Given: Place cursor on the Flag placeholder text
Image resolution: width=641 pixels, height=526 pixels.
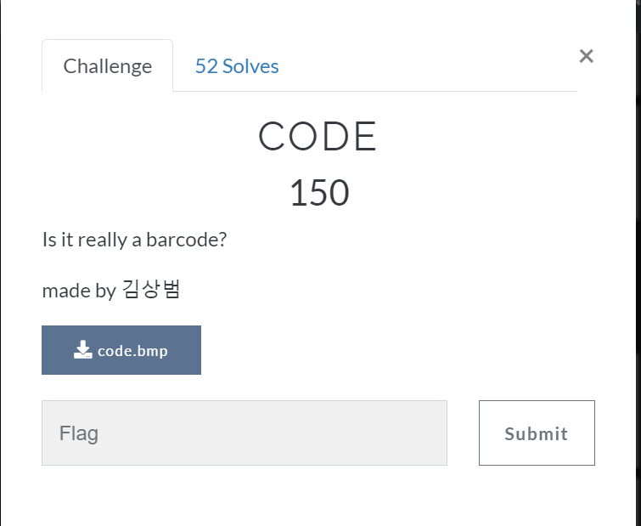Looking at the screenshot, I should (x=79, y=433).
